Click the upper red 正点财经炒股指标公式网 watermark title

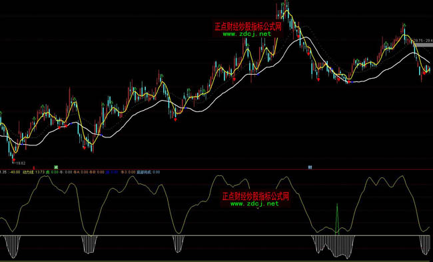248,27
